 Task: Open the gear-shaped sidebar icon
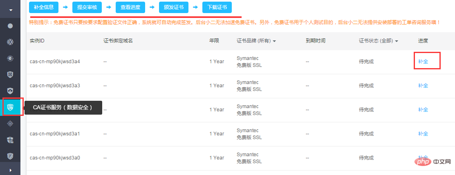(x=10, y=42)
